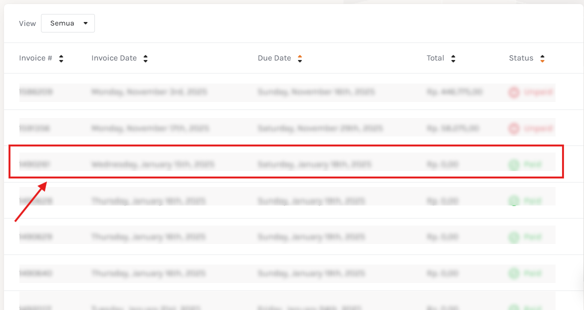Select the Status column header text

tap(521, 58)
